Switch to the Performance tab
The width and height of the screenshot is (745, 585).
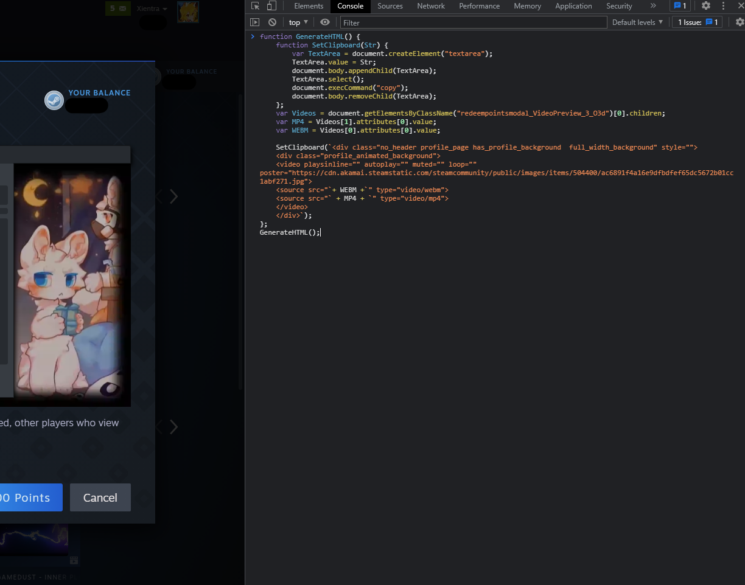click(x=480, y=6)
